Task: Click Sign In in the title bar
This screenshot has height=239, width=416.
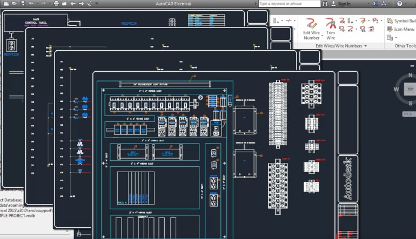Action: 344,4
